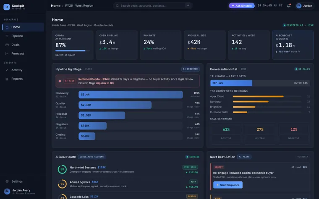Click the Northwind Systems score ring 88
The image size is (319, 199).
coord(62,169)
